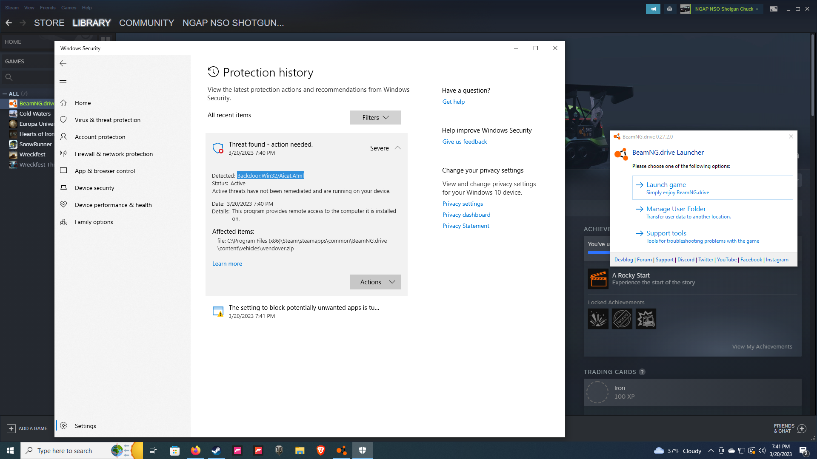
Task: Choose Launch game in BeamNG launcher
Action: [x=712, y=188]
